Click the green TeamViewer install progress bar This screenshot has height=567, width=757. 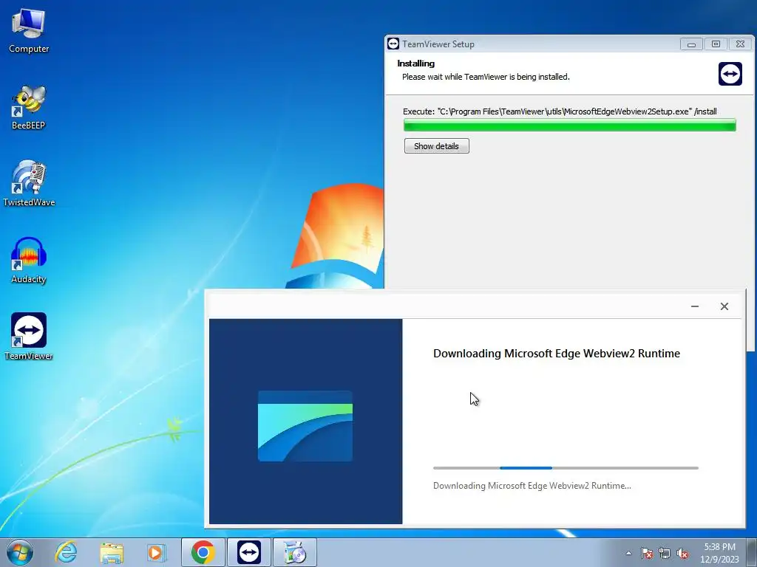[570, 126]
